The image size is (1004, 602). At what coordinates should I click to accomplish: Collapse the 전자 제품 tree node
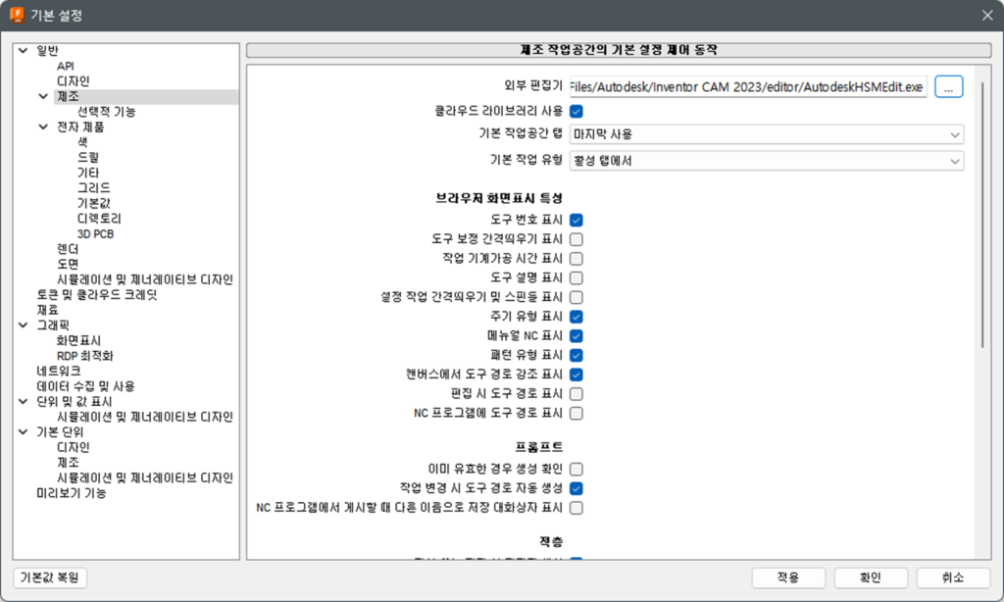(x=43, y=126)
